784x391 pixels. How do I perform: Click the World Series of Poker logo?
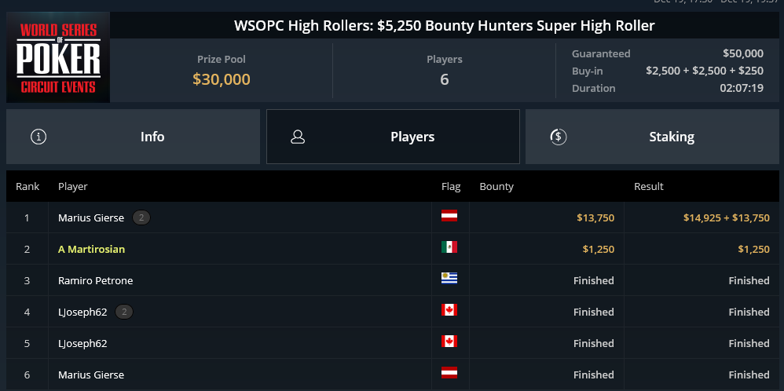58,57
